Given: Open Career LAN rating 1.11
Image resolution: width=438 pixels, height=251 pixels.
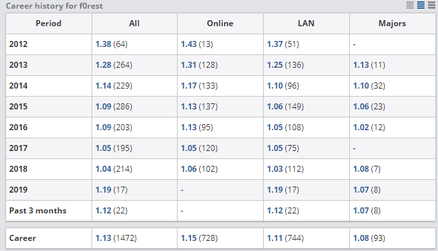Looking at the screenshot, I should (275, 238).
